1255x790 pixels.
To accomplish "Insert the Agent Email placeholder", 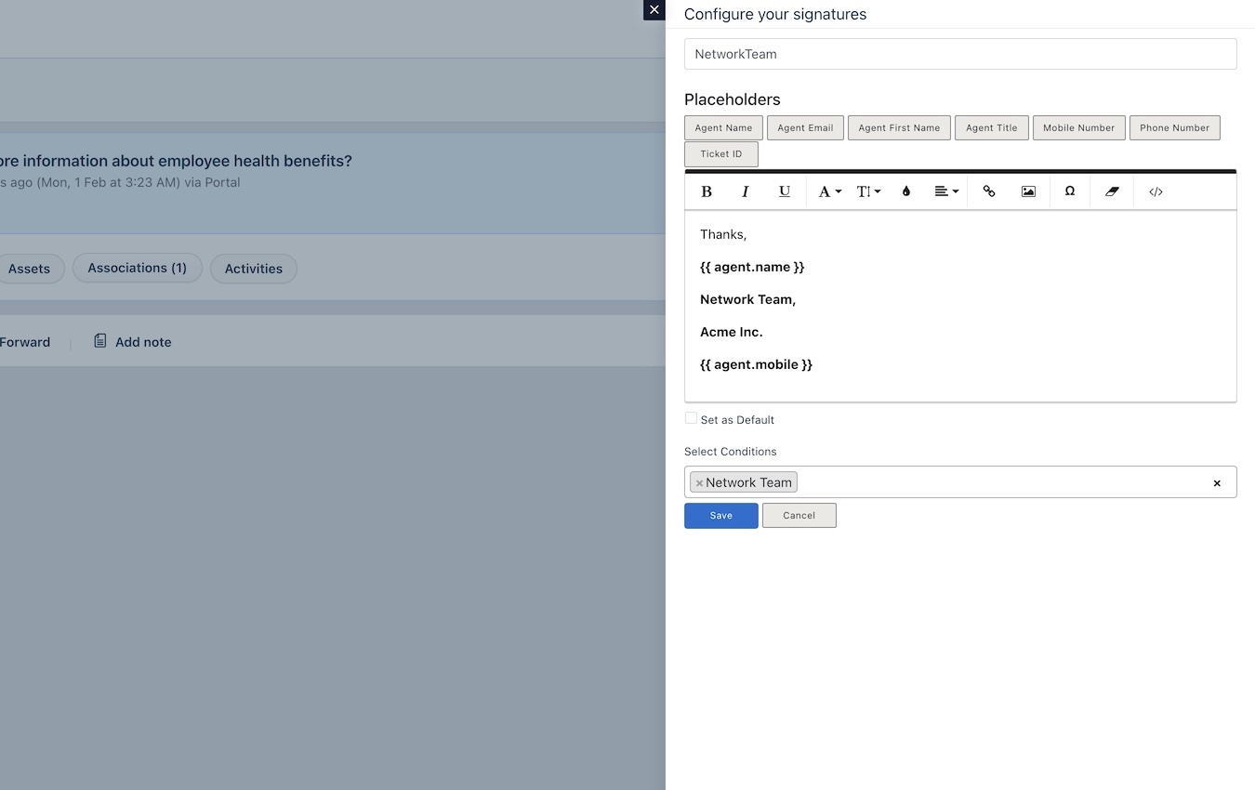I will pos(804,127).
